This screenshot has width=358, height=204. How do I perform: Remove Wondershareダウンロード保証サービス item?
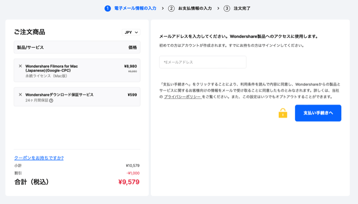(20, 95)
